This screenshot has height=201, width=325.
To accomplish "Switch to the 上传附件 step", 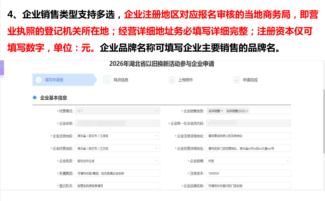I will (x=185, y=80).
